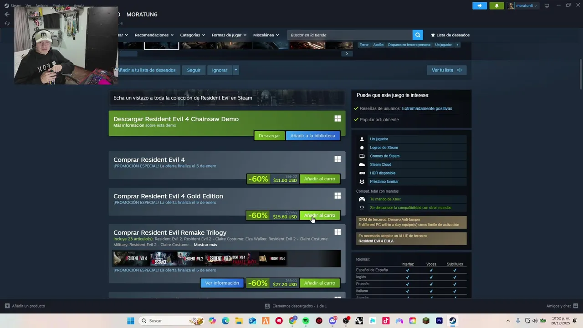Open Spotify from the taskbar
Image resolution: width=583 pixels, height=328 pixels.
[x=306, y=321]
